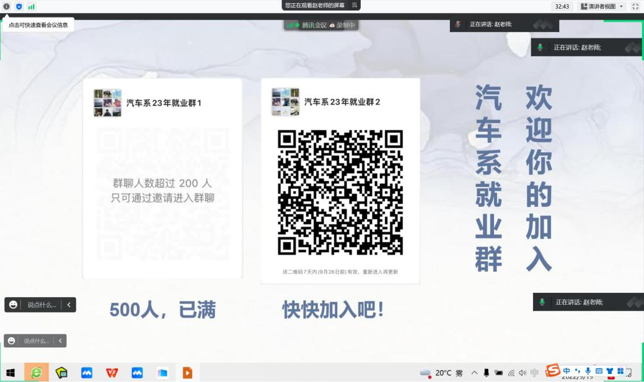Open the Tencent Meeting icon right of WPS
This screenshot has height=382, width=644.
(x=137, y=373)
